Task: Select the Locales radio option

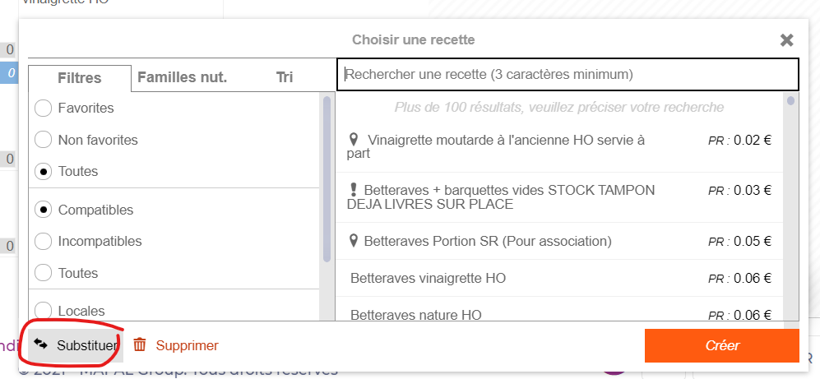Action: 44,311
